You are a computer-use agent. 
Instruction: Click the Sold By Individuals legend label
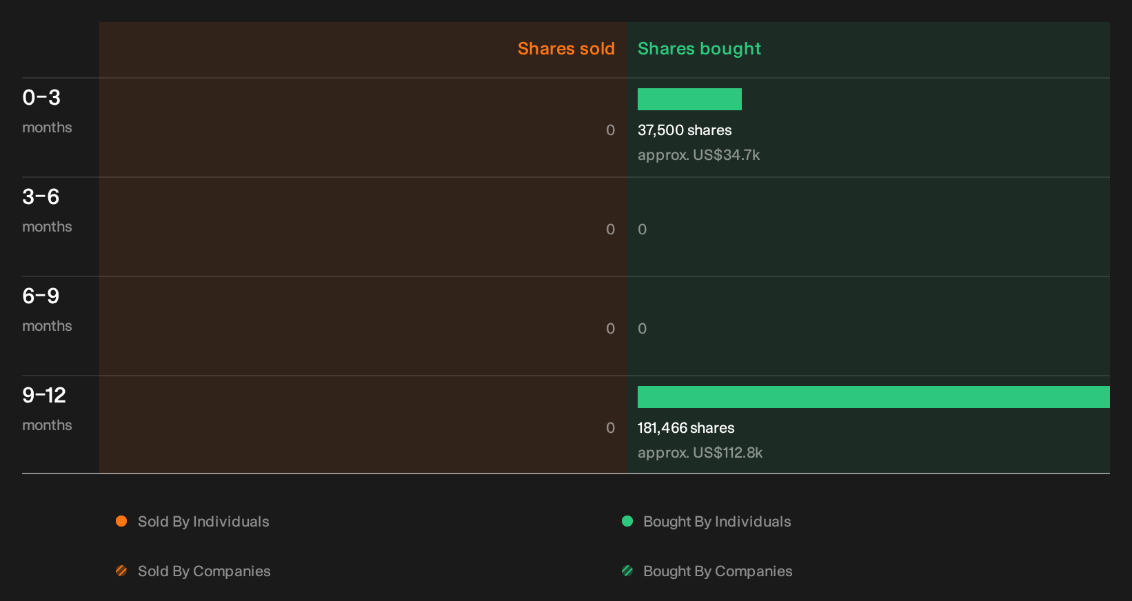tap(203, 522)
